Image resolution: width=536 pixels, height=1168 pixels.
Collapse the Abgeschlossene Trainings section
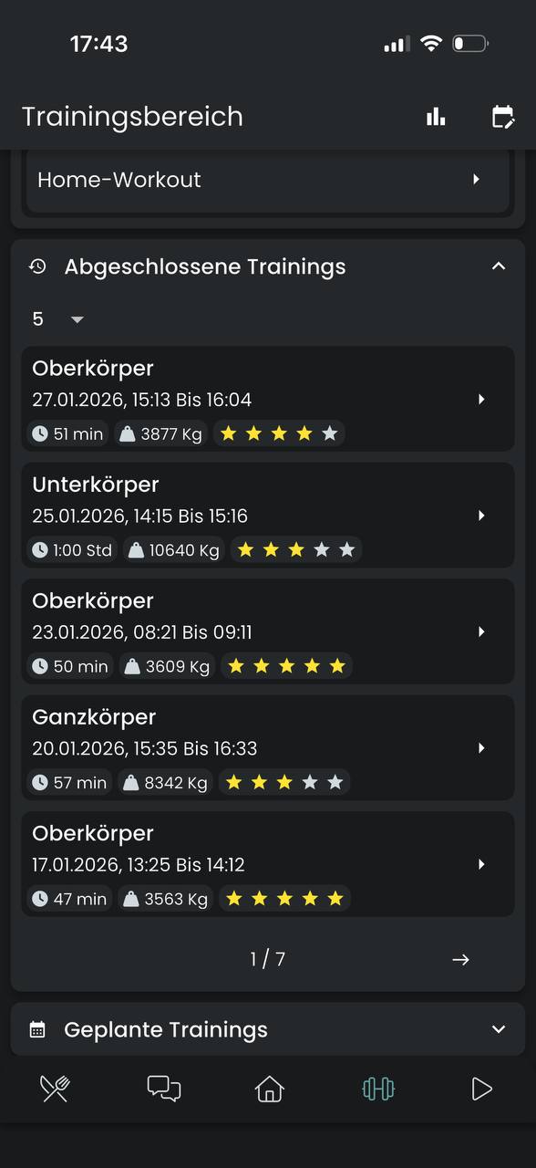point(498,266)
